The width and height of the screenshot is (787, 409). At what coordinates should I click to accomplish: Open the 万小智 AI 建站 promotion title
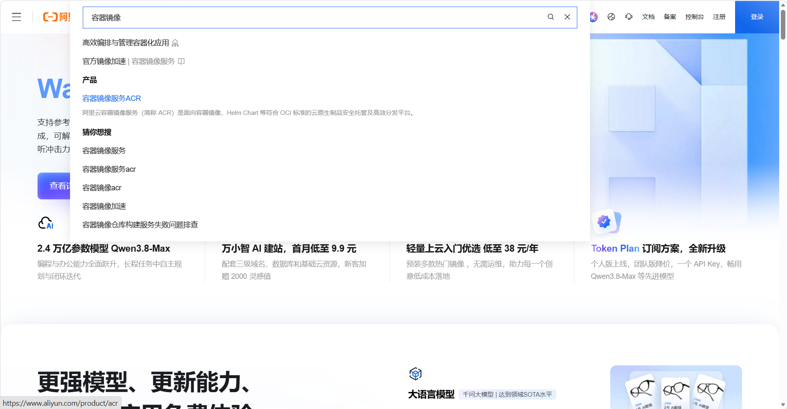pyautogui.click(x=289, y=248)
